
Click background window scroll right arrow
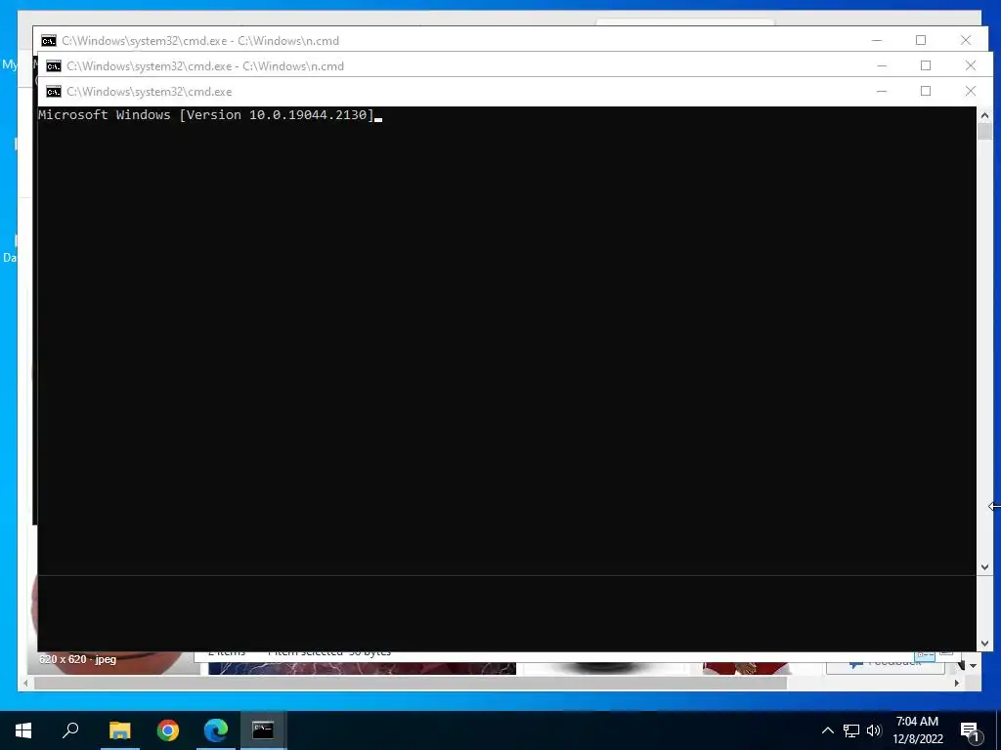pyautogui.click(x=956, y=683)
